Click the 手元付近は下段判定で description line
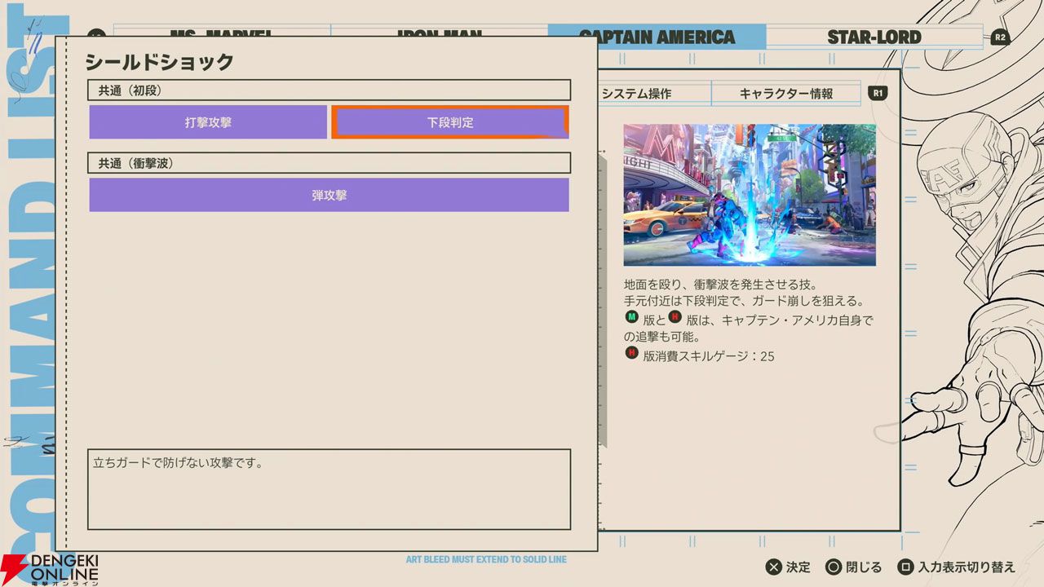 pos(744,302)
